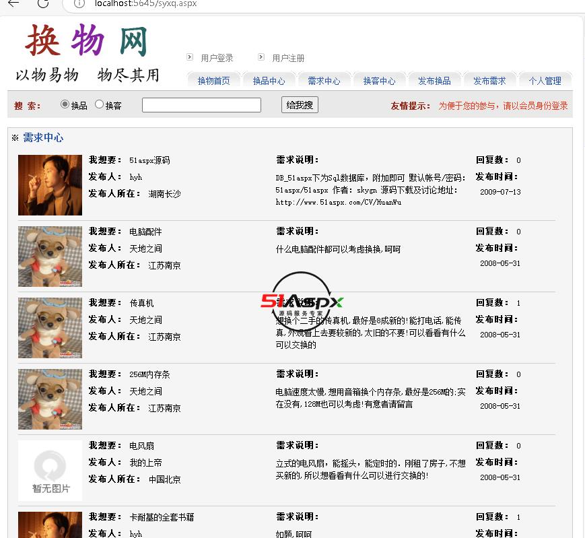Click the 暂无图片 placeholder for 电风扇

point(50,471)
